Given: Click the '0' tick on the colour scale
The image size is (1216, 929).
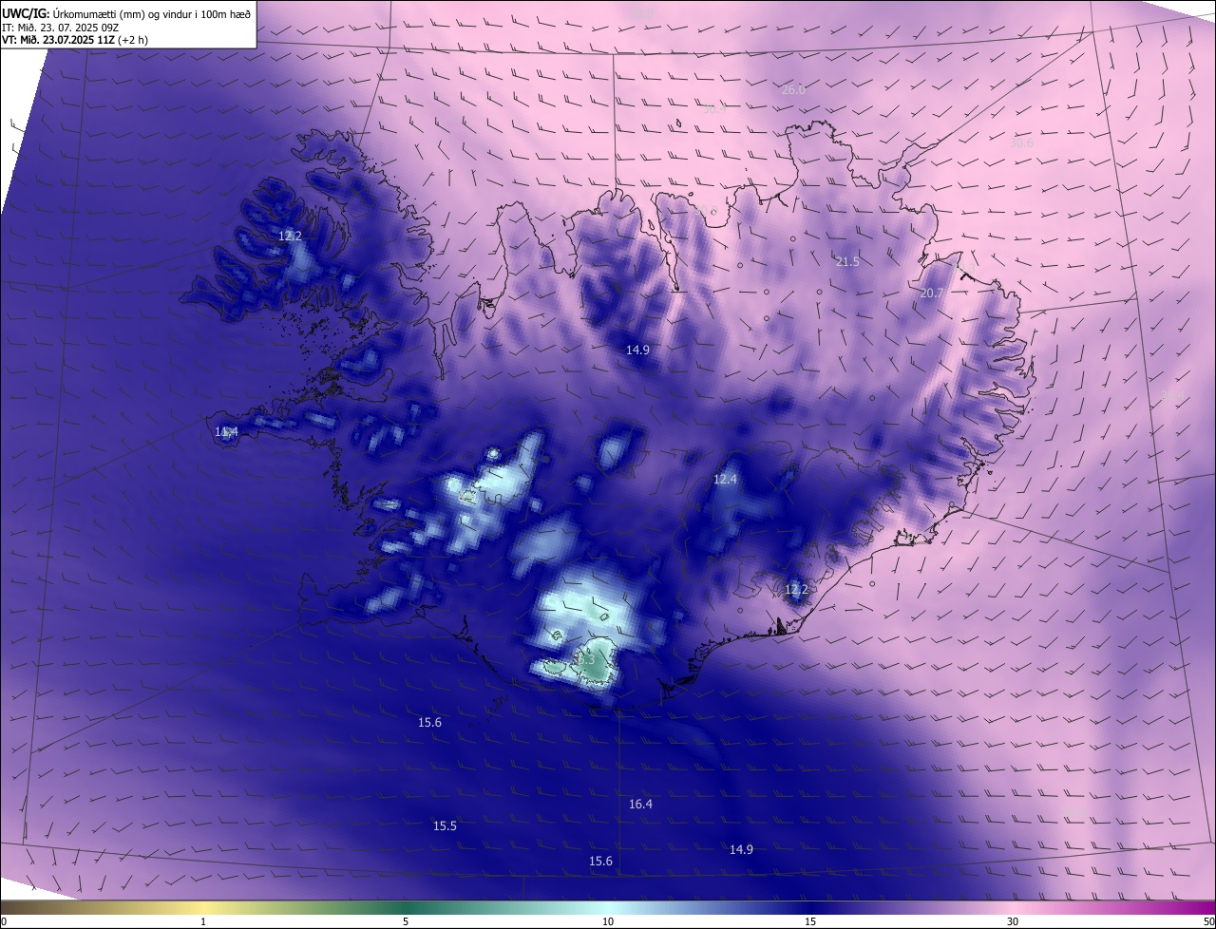Looking at the screenshot, I should click(x=4, y=921).
